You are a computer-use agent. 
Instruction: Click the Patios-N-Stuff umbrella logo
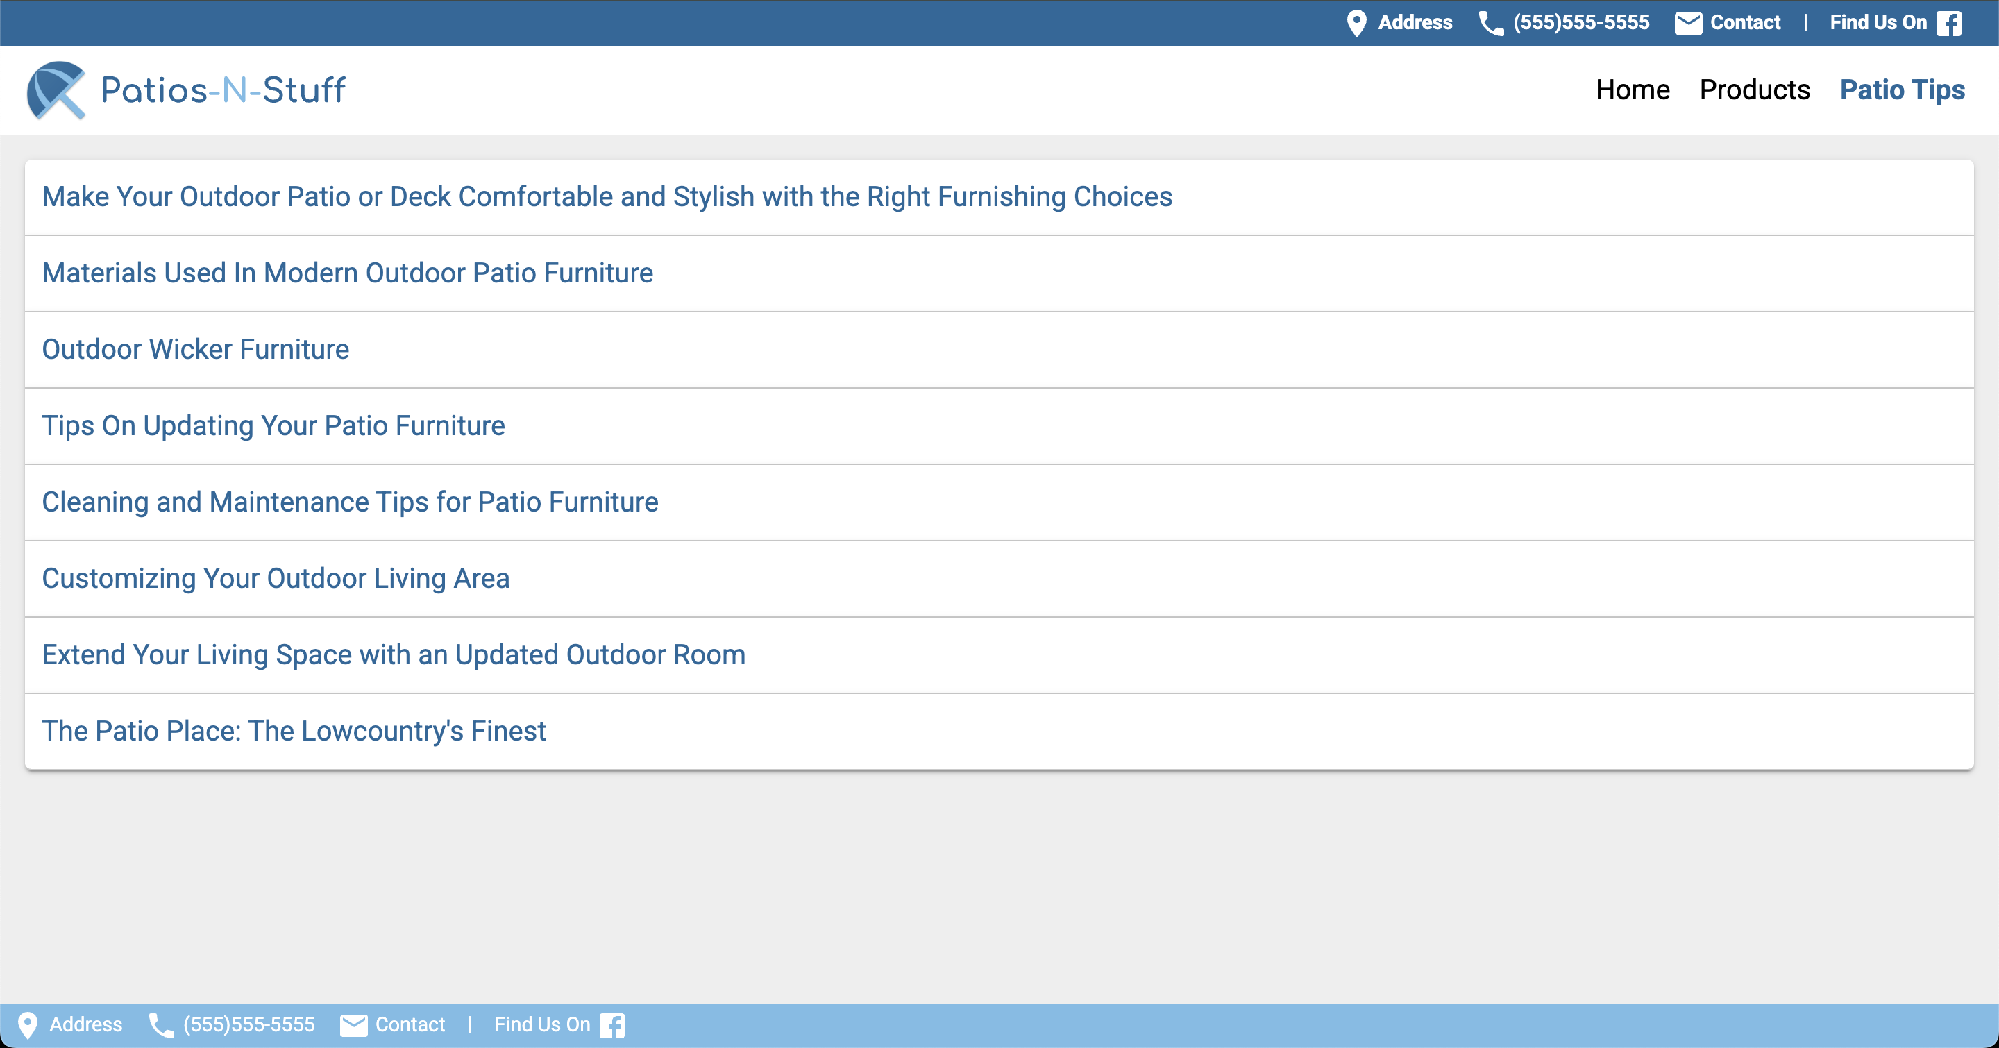click(x=57, y=90)
